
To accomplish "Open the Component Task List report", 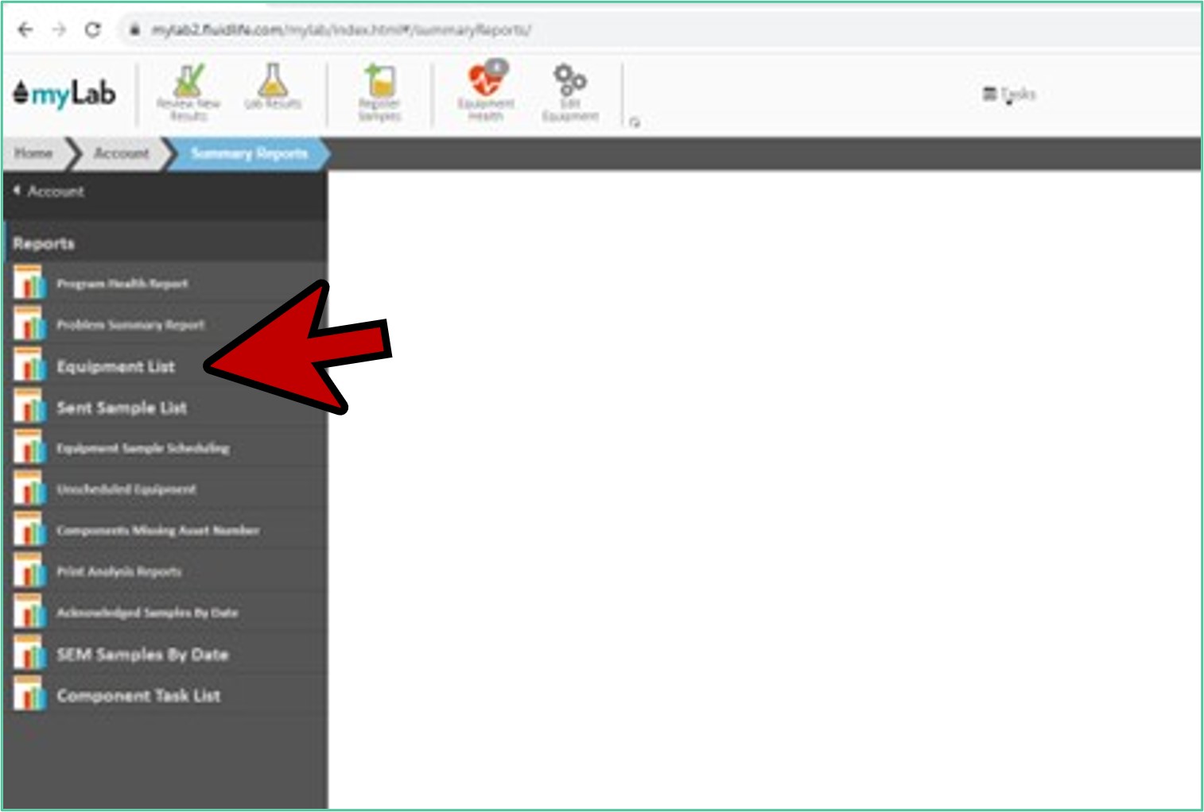I will [138, 696].
